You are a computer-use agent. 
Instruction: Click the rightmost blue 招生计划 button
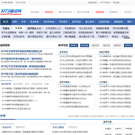128,45
